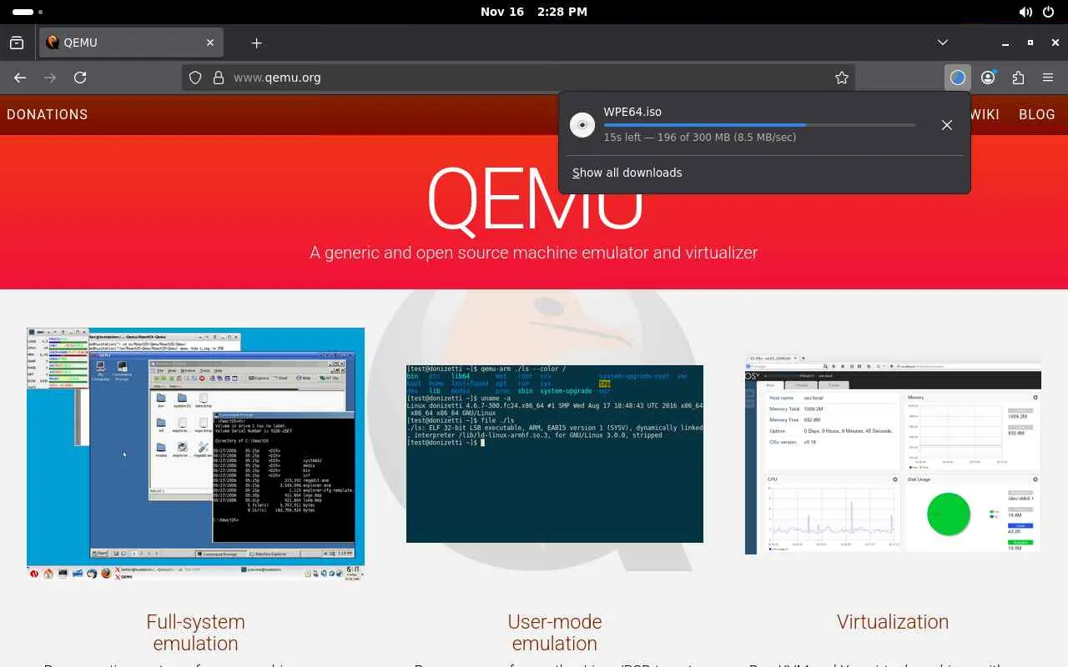Expand the list all tabs chevron
This screenshot has height=667, width=1068.
pyautogui.click(x=943, y=43)
